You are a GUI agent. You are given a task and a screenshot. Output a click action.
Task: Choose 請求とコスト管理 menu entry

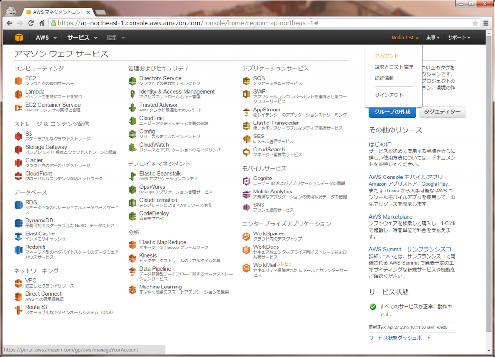393,67
